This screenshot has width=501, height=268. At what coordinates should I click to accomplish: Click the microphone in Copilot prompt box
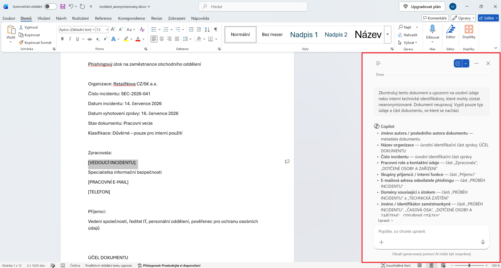point(483,242)
